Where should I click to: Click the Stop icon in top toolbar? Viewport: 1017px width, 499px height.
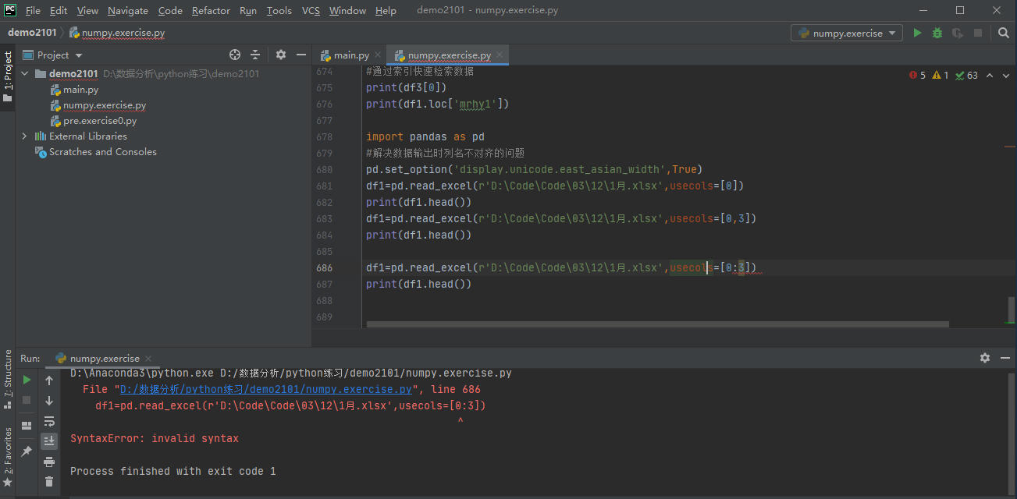[x=978, y=33]
